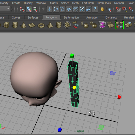Create a polygon pyramid from shelf
135x135 pixels.
coord(50,25)
